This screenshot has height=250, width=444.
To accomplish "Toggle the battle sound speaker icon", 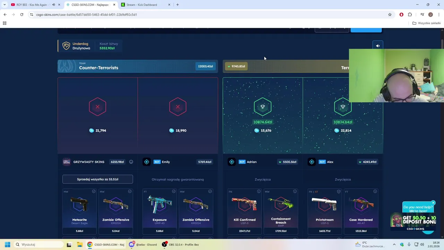I will [378, 45].
